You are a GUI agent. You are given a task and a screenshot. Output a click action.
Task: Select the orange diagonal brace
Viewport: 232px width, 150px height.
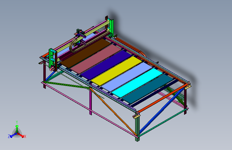[x=113, y=111]
